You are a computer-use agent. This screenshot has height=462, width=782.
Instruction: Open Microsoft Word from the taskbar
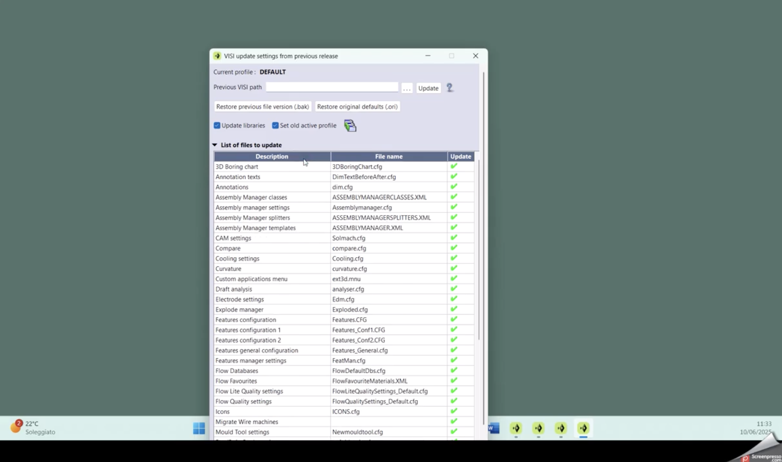coord(494,428)
